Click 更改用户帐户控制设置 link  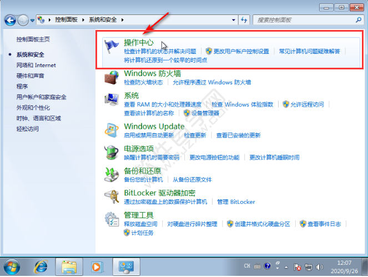(x=241, y=52)
